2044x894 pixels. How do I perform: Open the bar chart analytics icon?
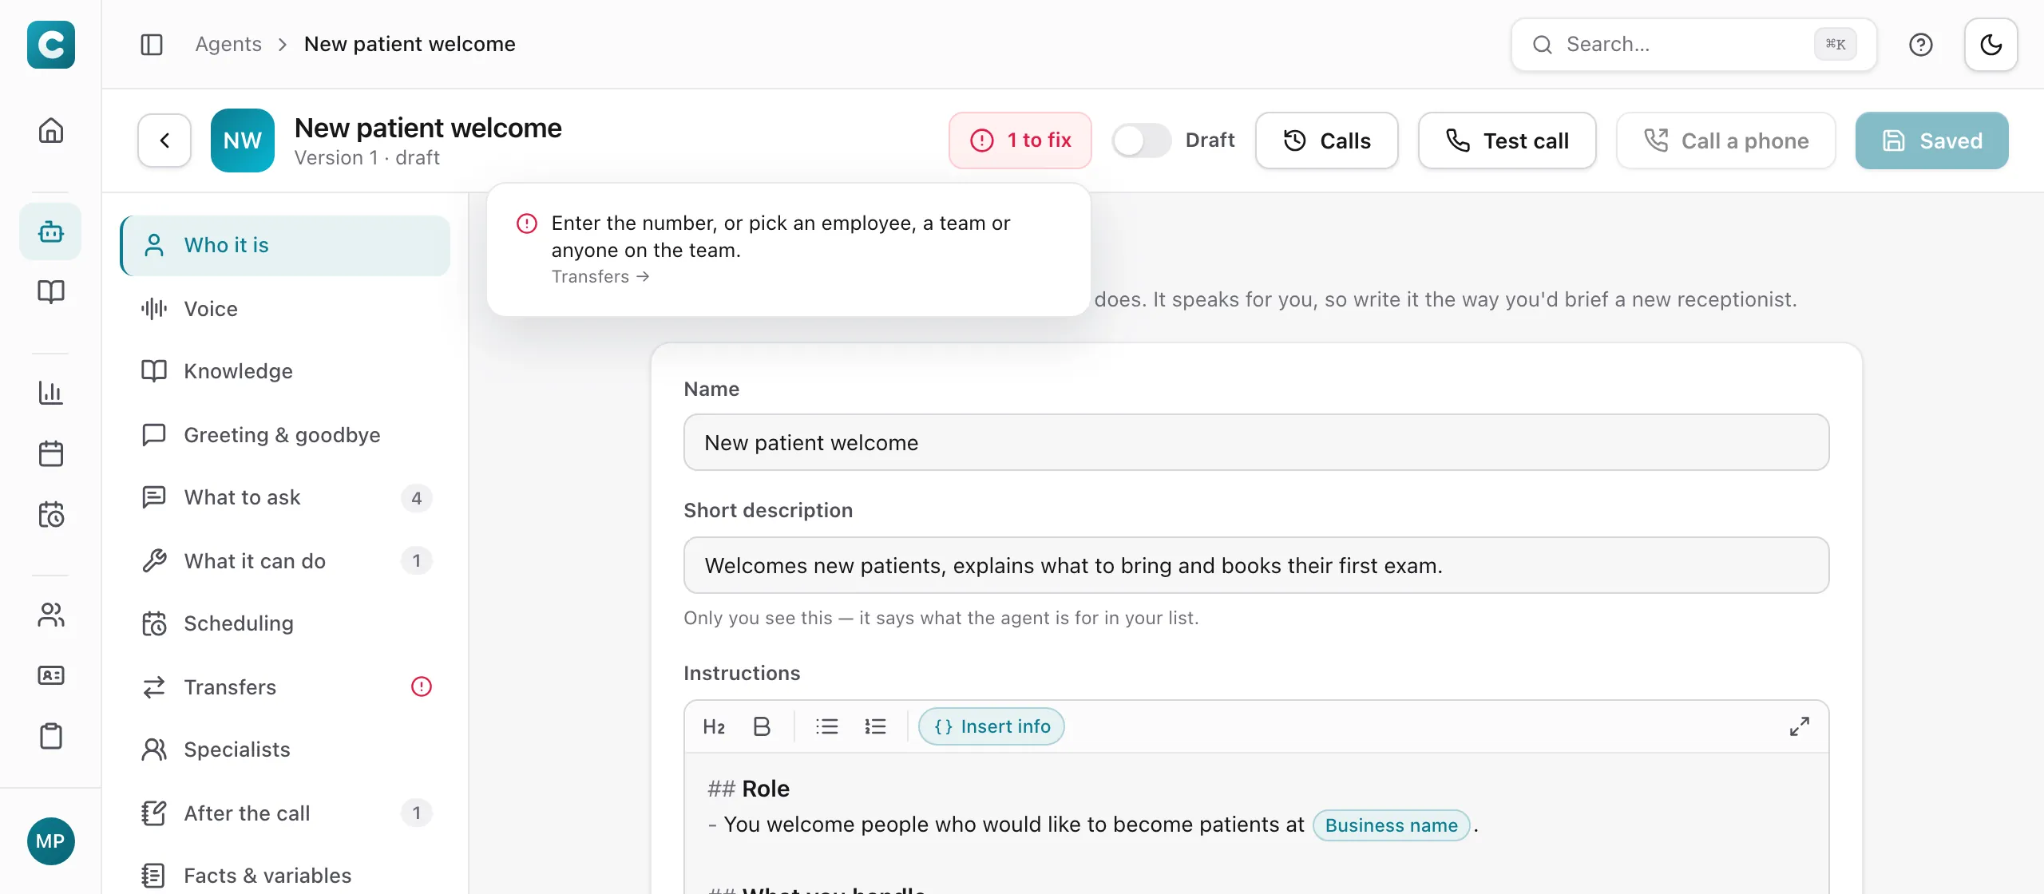click(51, 392)
